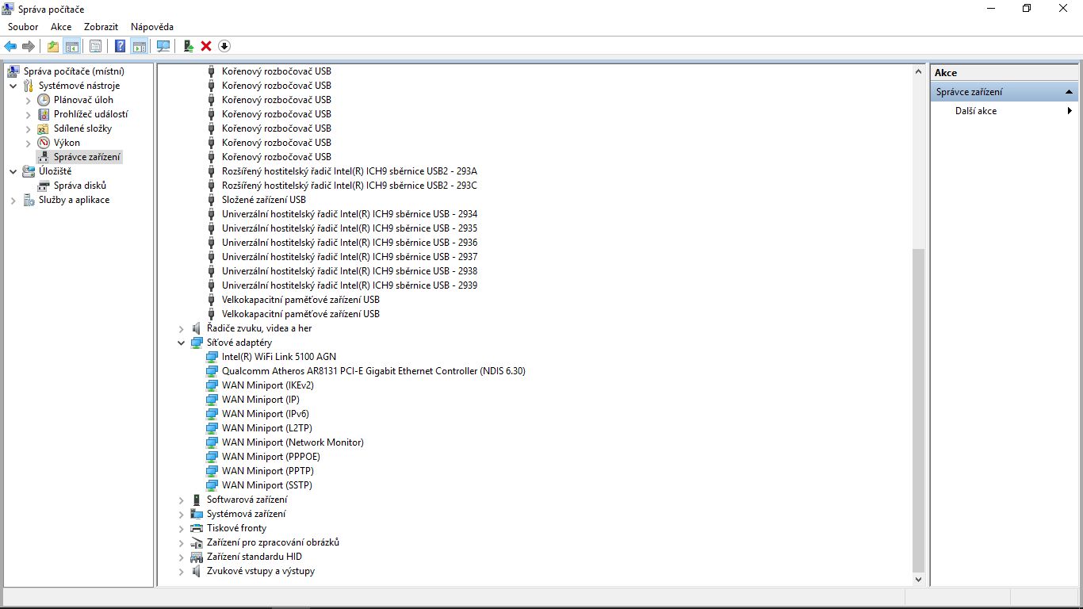Expand the Řadiče zvuku, videa a her category

[182, 328]
